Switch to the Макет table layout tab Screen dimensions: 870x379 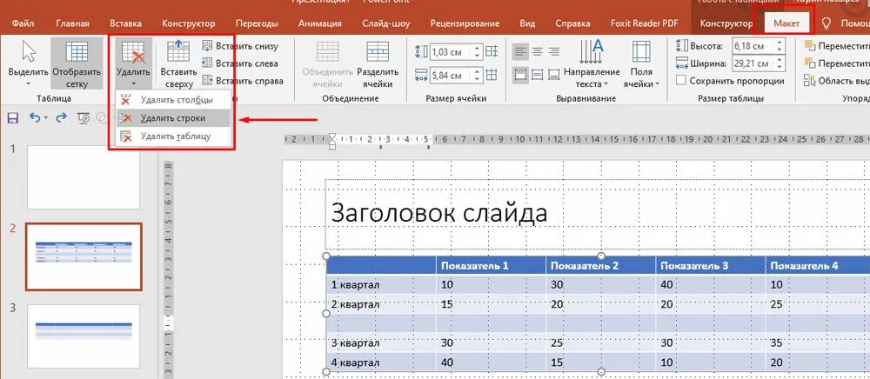click(x=786, y=23)
